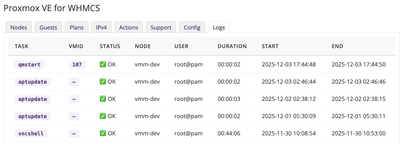Click the green OK checkmark in the qmstart row
Viewport: 404px width, 144px height.
[103, 65]
